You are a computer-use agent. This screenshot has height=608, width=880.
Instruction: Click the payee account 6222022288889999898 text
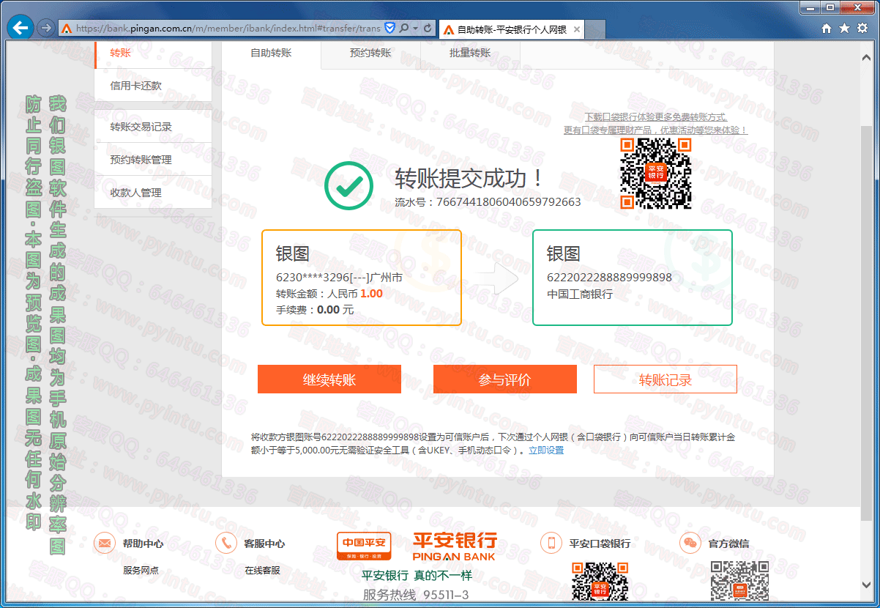pyautogui.click(x=609, y=278)
